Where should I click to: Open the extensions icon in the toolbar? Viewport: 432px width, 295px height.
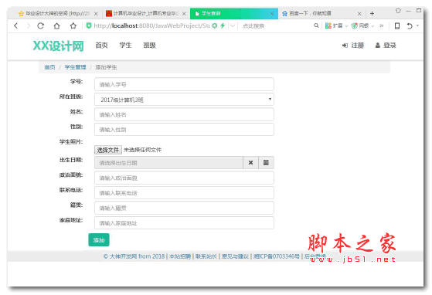[x=328, y=25]
